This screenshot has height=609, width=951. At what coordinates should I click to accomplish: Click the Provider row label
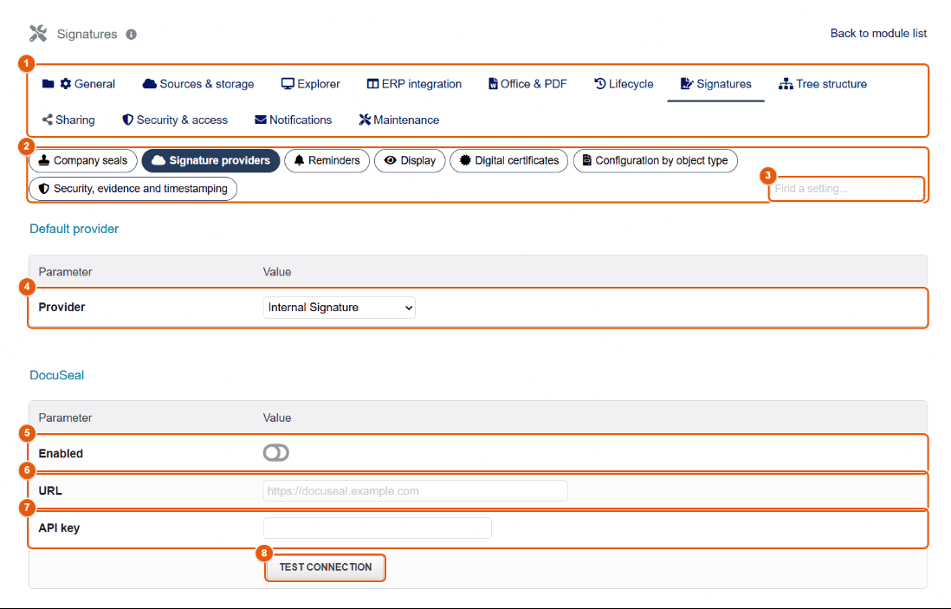coord(61,307)
